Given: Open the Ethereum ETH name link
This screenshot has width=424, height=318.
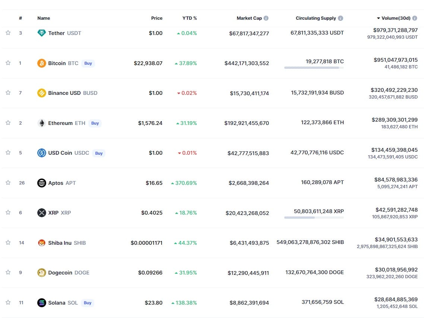Looking at the screenshot, I should tap(67, 123).
